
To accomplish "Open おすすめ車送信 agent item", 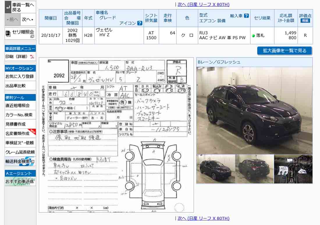I will tap(20, 182).
